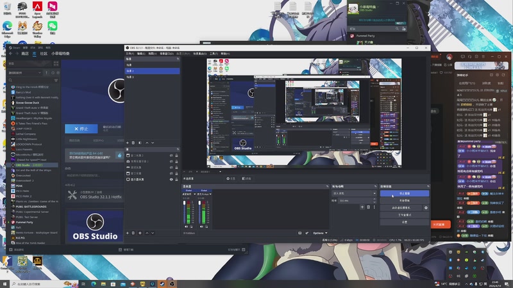Image resolution: width=513 pixels, height=288 pixels.
Task: Open Steam 社区 tab
Action: coord(44,54)
